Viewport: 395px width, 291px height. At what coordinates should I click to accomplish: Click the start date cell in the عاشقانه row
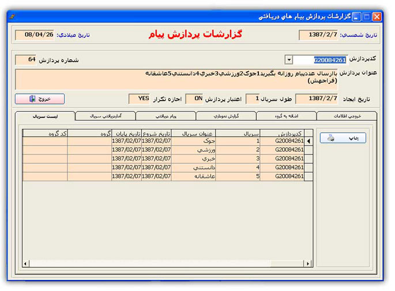(x=156, y=176)
